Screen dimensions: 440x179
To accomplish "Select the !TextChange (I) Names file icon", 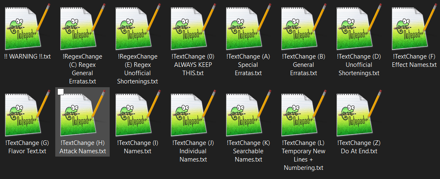I will 138,113.
